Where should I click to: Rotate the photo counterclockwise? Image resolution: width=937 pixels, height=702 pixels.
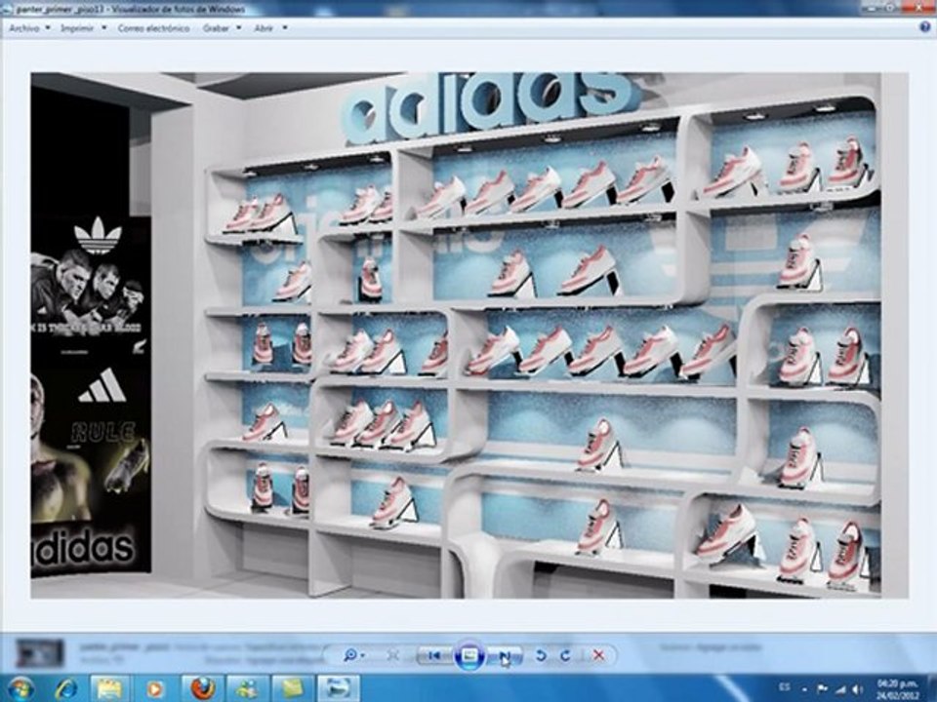tap(541, 655)
